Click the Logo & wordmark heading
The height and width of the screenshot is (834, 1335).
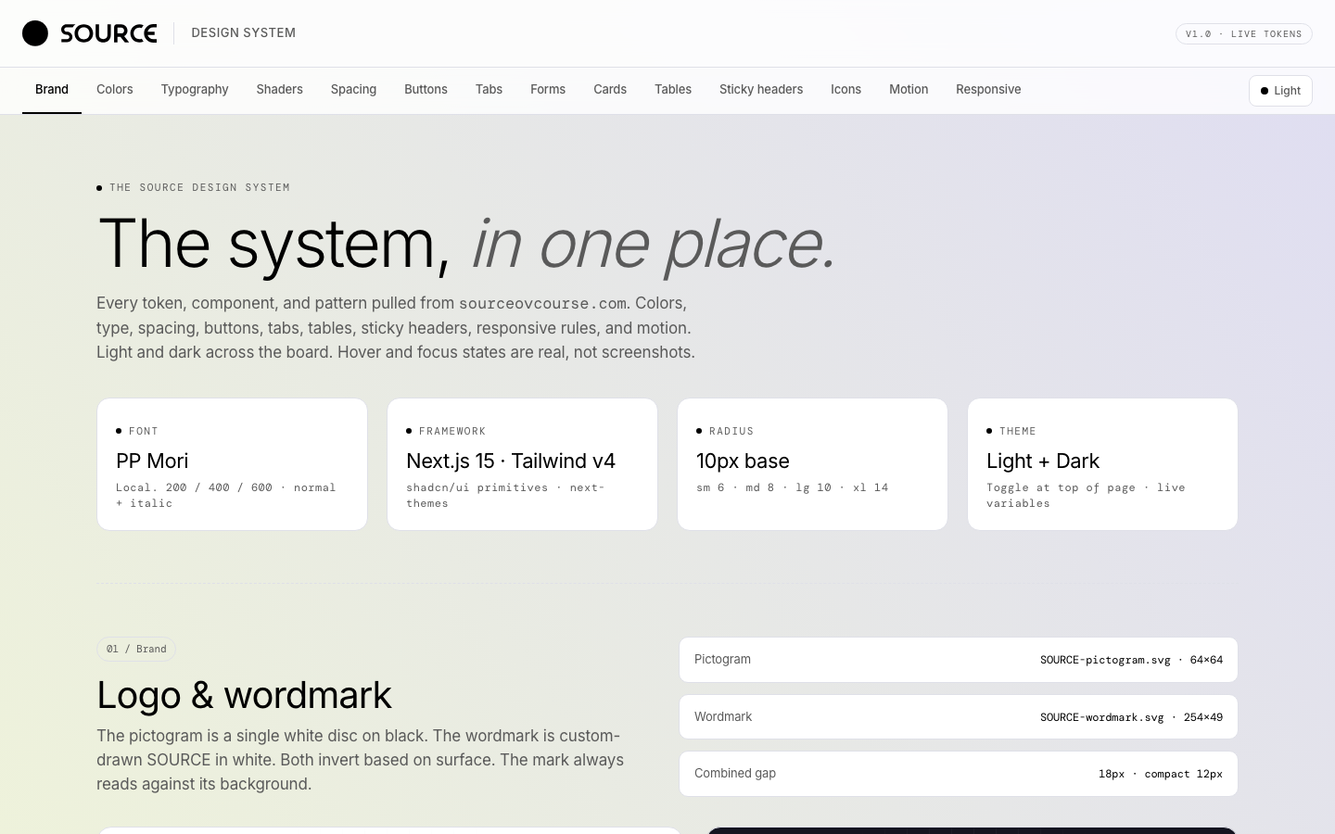tap(244, 695)
